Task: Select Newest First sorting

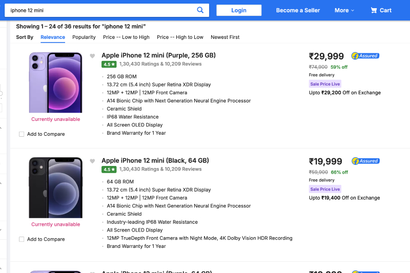Action: (225, 37)
